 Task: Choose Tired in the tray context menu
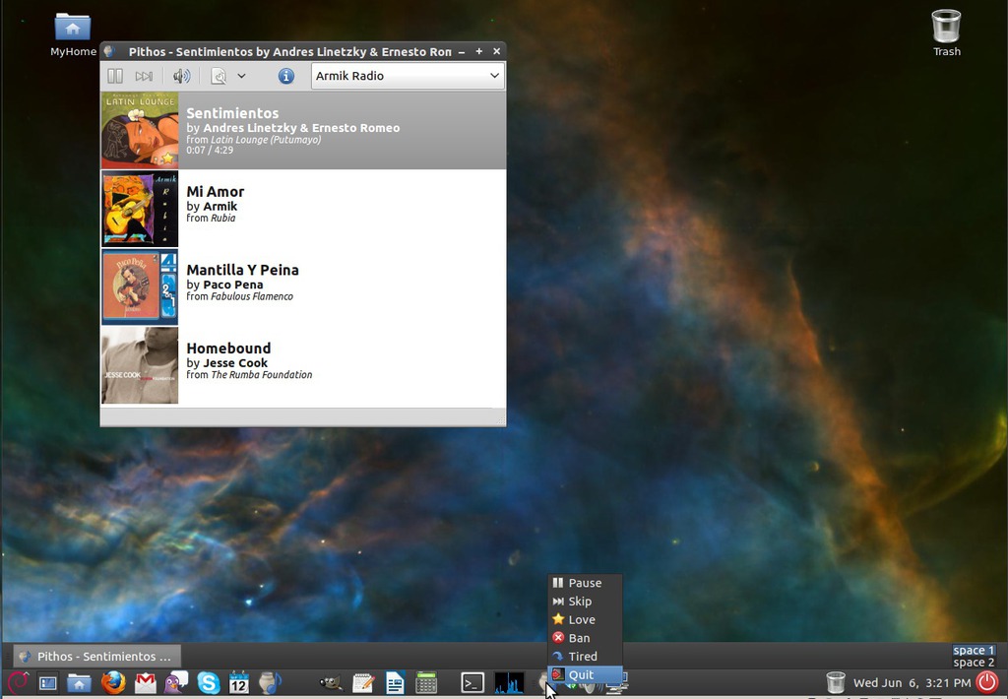point(585,657)
